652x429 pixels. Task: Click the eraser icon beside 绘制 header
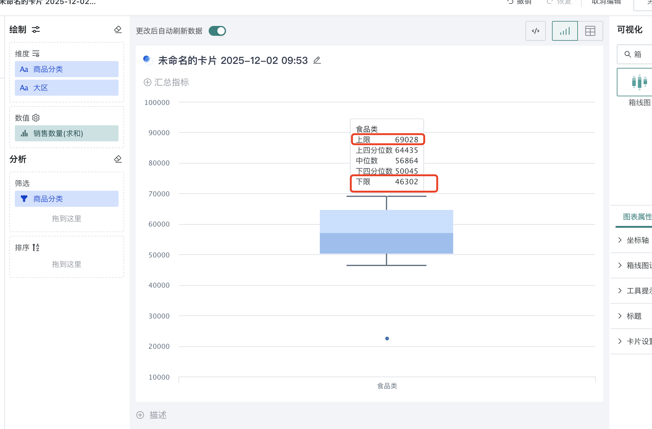(x=118, y=29)
